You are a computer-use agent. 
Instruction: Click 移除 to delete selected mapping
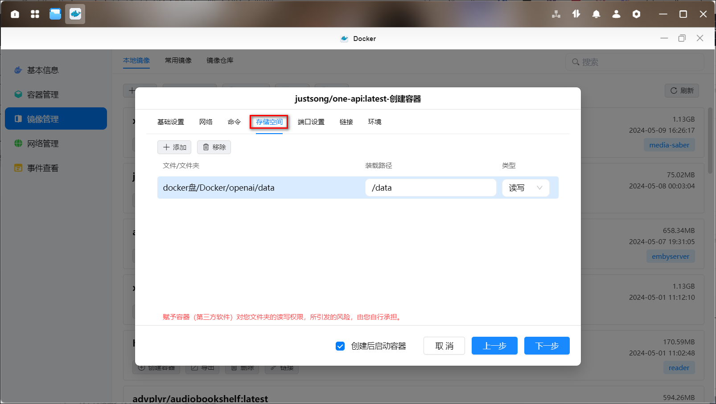pos(214,147)
